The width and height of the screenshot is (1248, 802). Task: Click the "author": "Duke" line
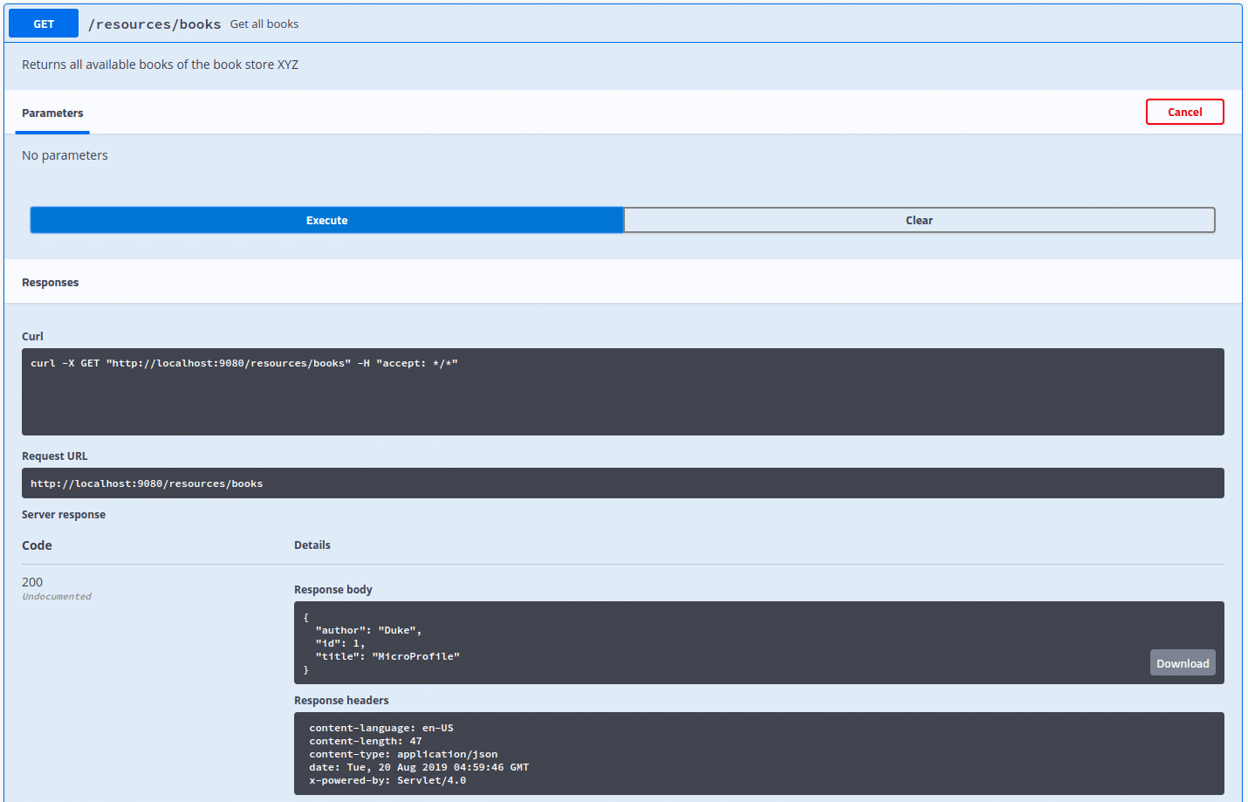tap(368, 630)
